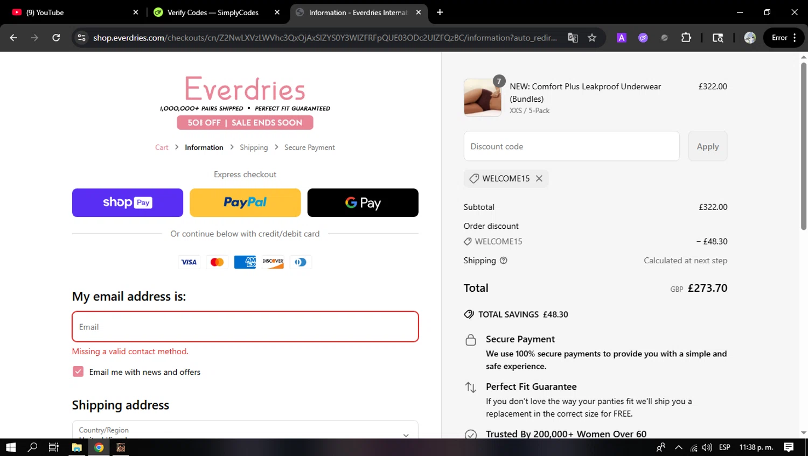The width and height of the screenshot is (808, 456).
Task: Click the page vertical scrollbar
Action: click(803, 146)
